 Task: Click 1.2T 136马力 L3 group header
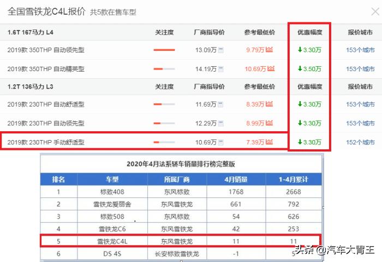tap(30, 86)
